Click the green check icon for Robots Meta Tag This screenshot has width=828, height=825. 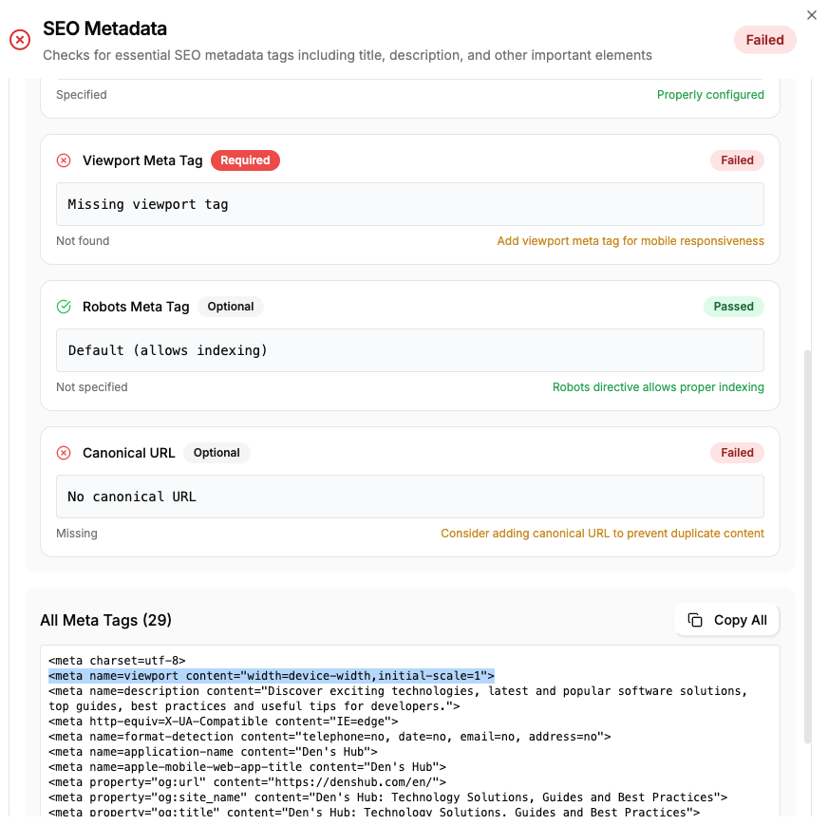(x=64, y=307)
